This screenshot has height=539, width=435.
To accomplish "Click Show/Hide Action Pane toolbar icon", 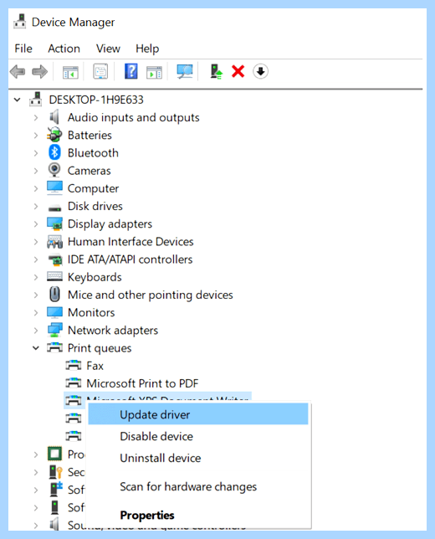I will coord(154,72).
